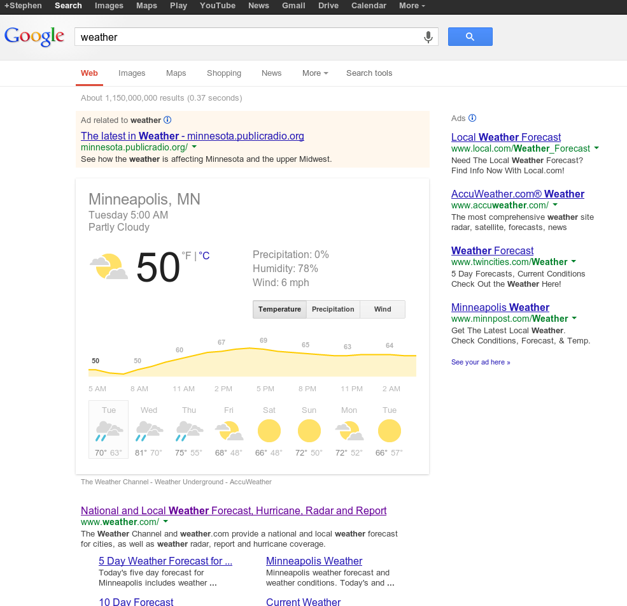627x606 pixels.
Task: Open the More dropdown in top black bar
Action: [412, 6]
